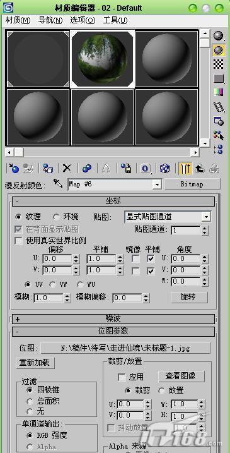The width and height of the screenshot is (230, 453).
Task: Click the 未标题-1.jpg bitmap path button
Action: (125, 348)
